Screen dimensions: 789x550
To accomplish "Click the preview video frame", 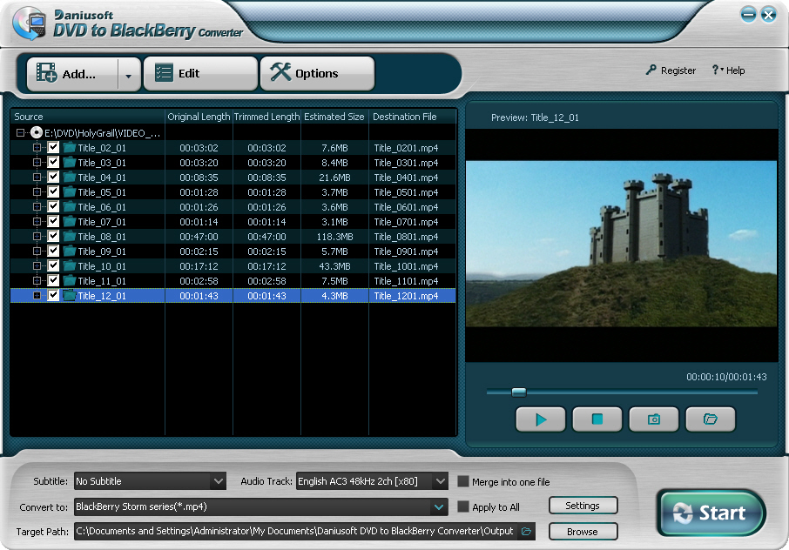I will pos(622,244).
